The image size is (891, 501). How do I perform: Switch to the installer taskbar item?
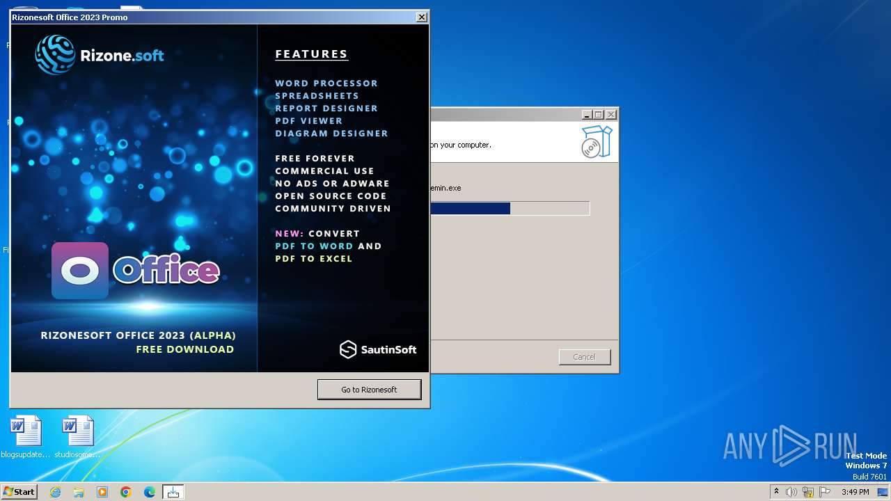coord(173,492)
